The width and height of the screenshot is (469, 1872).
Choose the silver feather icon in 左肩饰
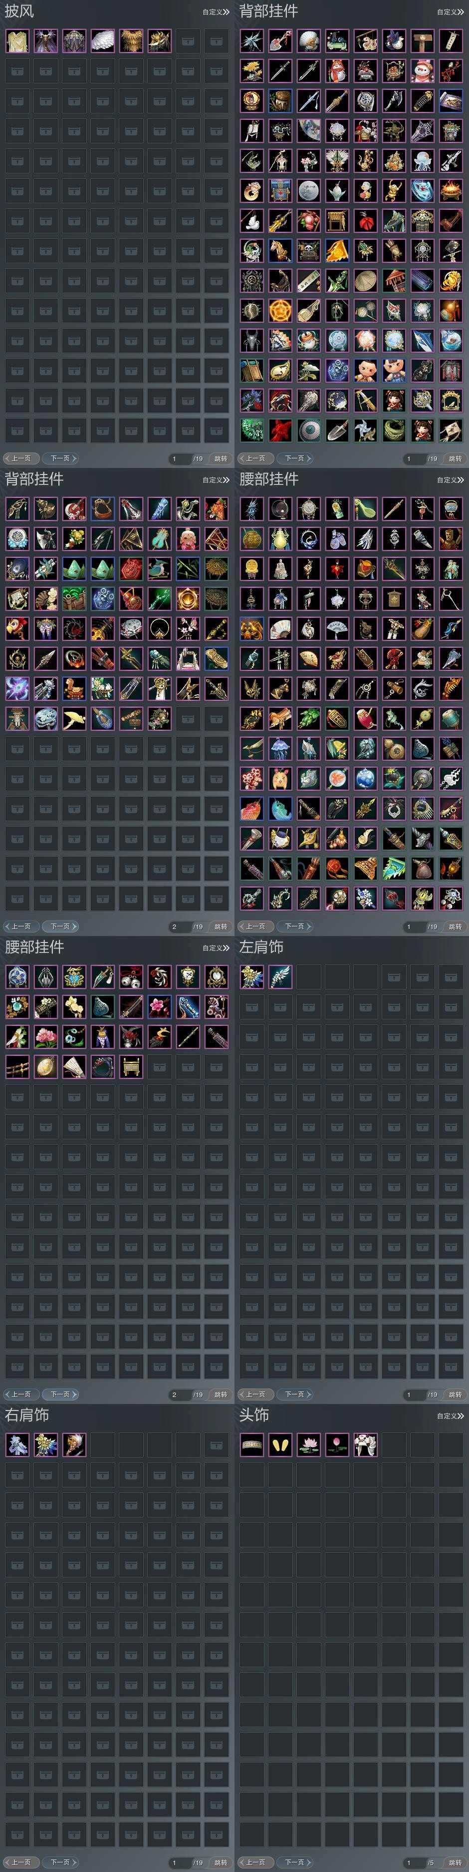pos(280,976)
